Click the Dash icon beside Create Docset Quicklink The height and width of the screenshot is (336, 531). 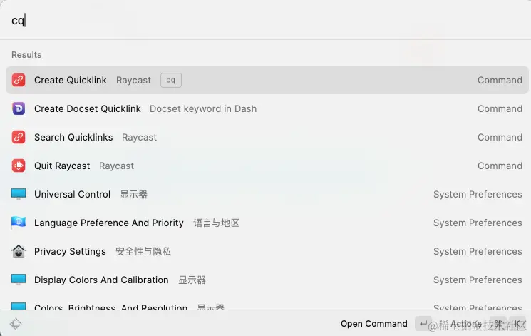(19, 108)
